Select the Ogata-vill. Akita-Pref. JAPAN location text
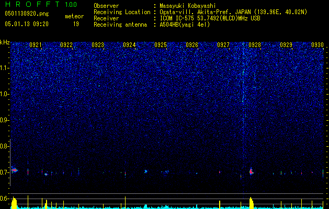 click(234, 12)
